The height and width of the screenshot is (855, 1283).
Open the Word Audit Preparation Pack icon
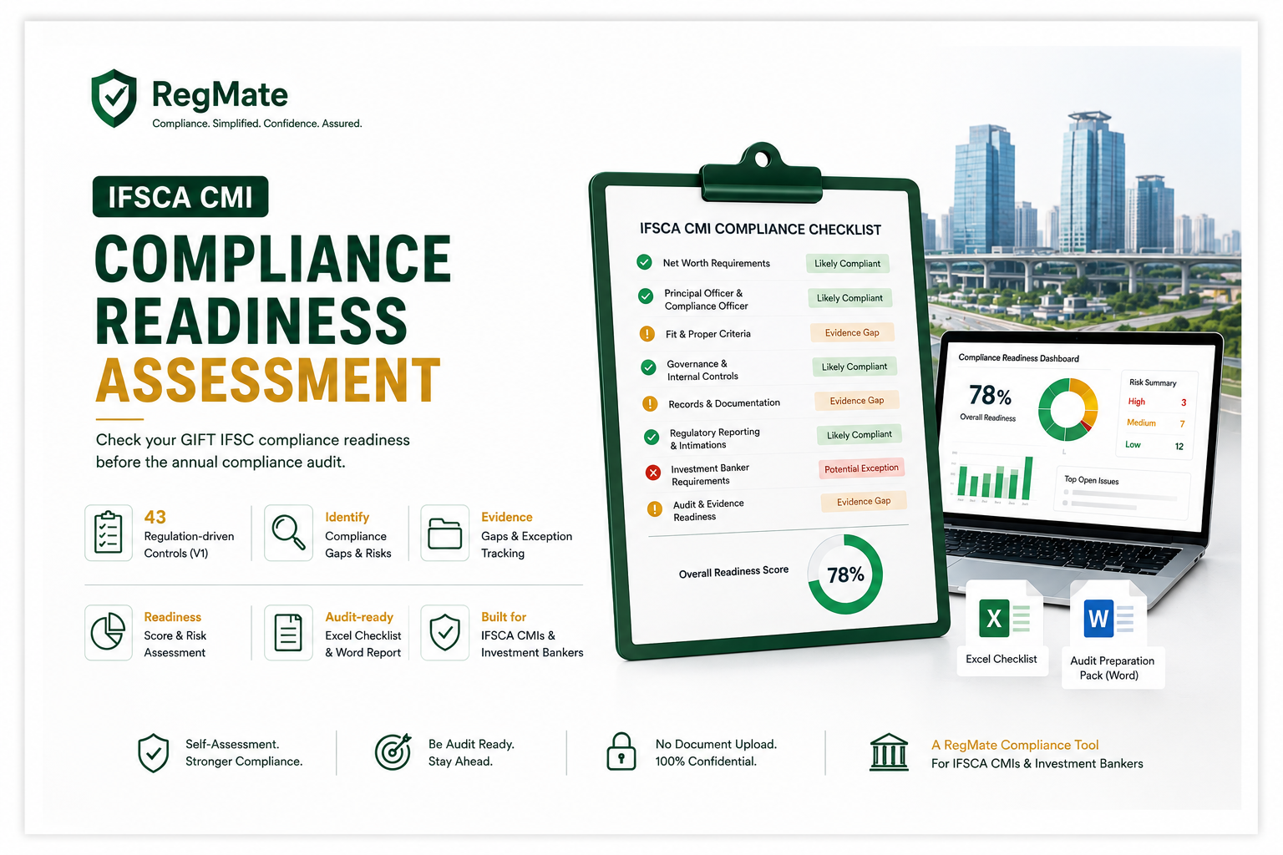1108,619
